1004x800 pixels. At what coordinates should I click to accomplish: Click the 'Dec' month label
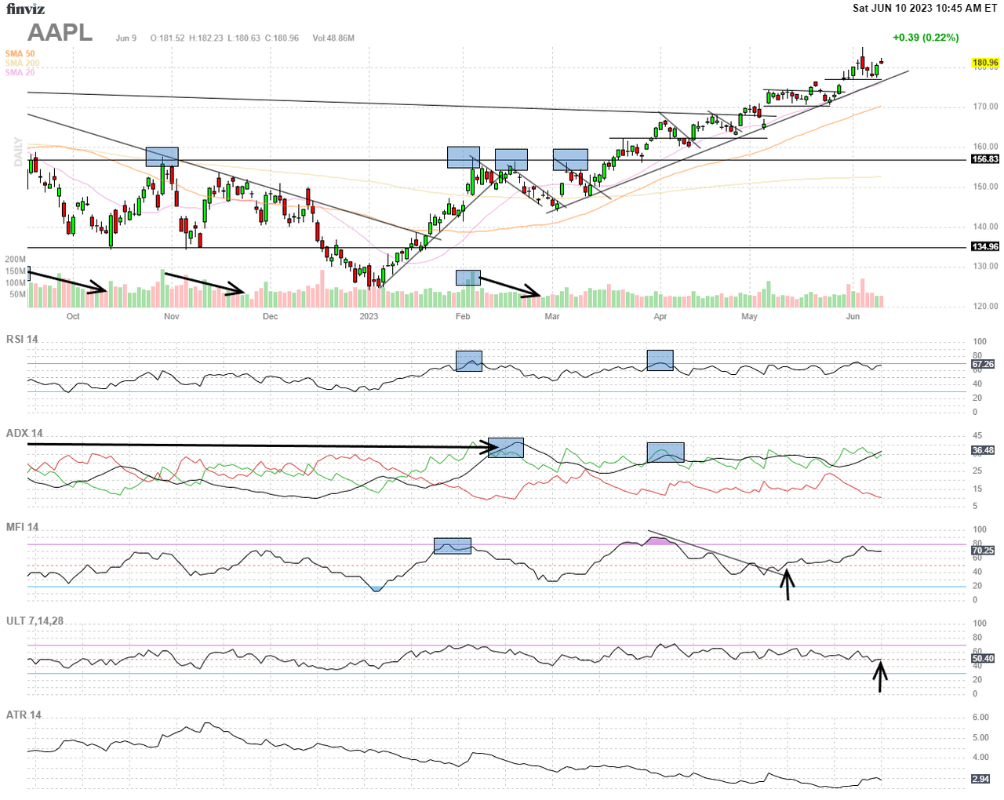coord(270,317)
